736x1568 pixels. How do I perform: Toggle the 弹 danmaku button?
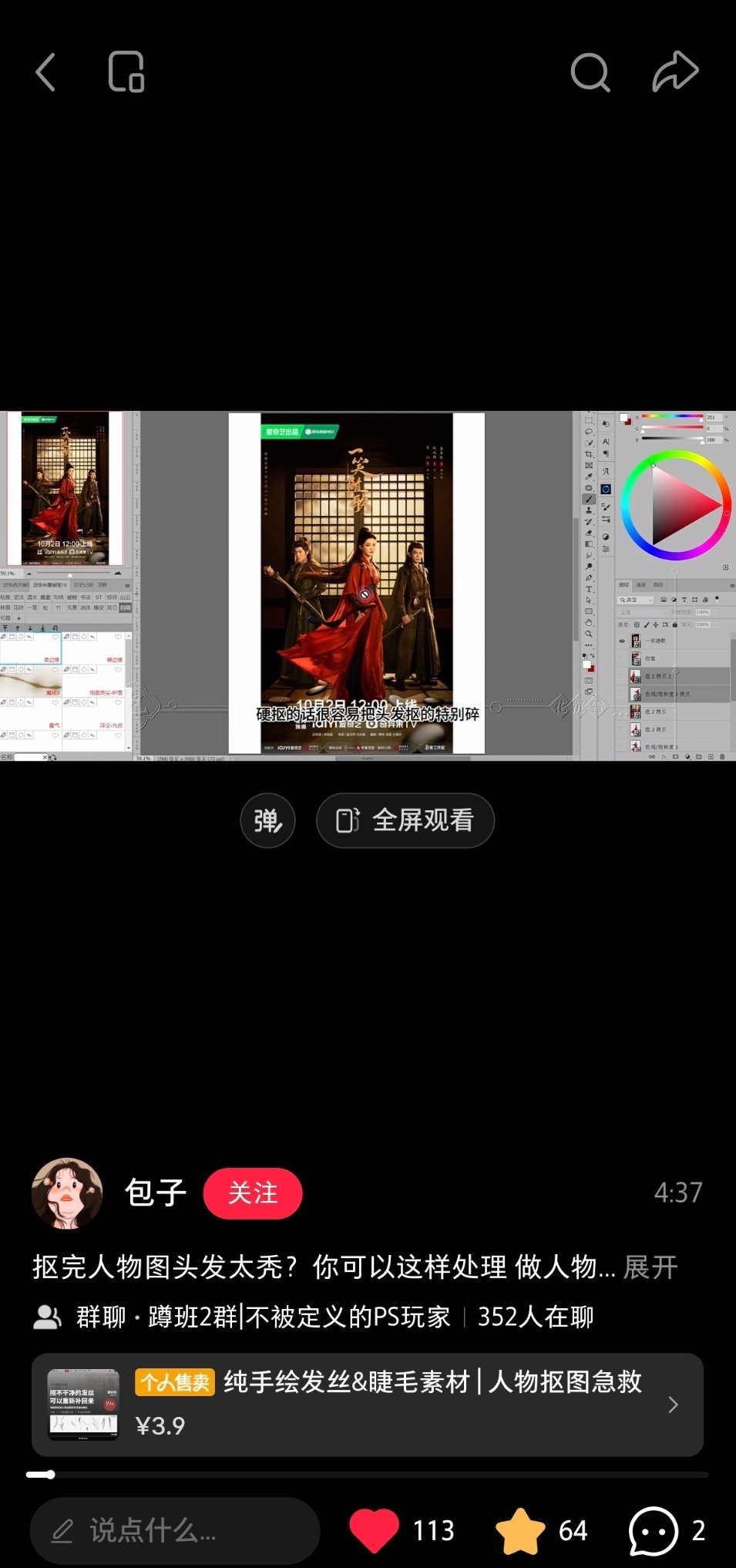point(267,820)
